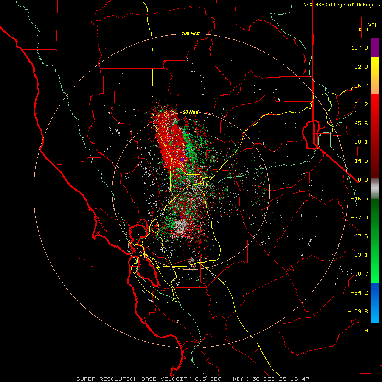Select the -0.9 scale value
This screenshot has height=382, width=382.
(361, 180)
